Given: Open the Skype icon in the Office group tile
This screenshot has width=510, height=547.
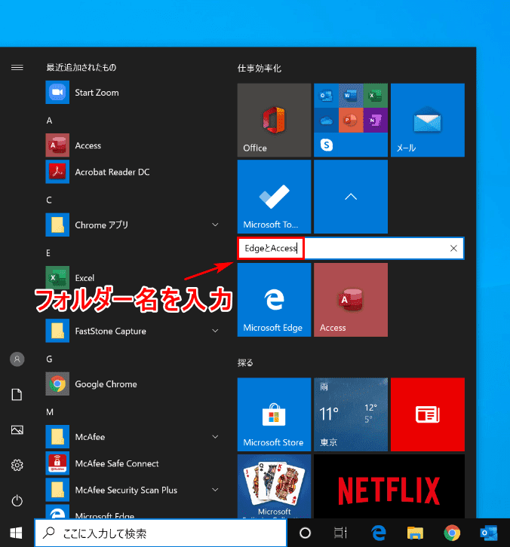Looking at the screenshot, I should [x=326, y=145].
